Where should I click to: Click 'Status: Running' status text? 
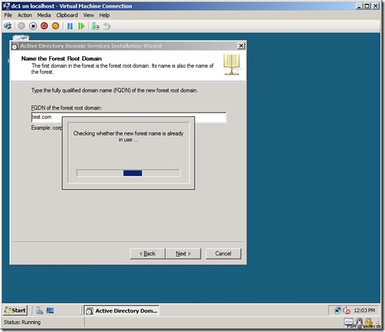[22, 322]
